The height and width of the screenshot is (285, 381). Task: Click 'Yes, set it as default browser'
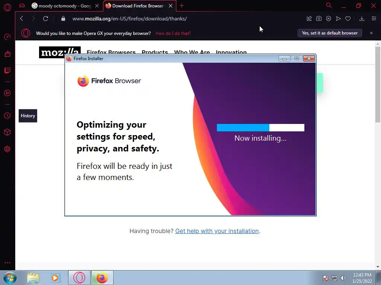[330, 33]
